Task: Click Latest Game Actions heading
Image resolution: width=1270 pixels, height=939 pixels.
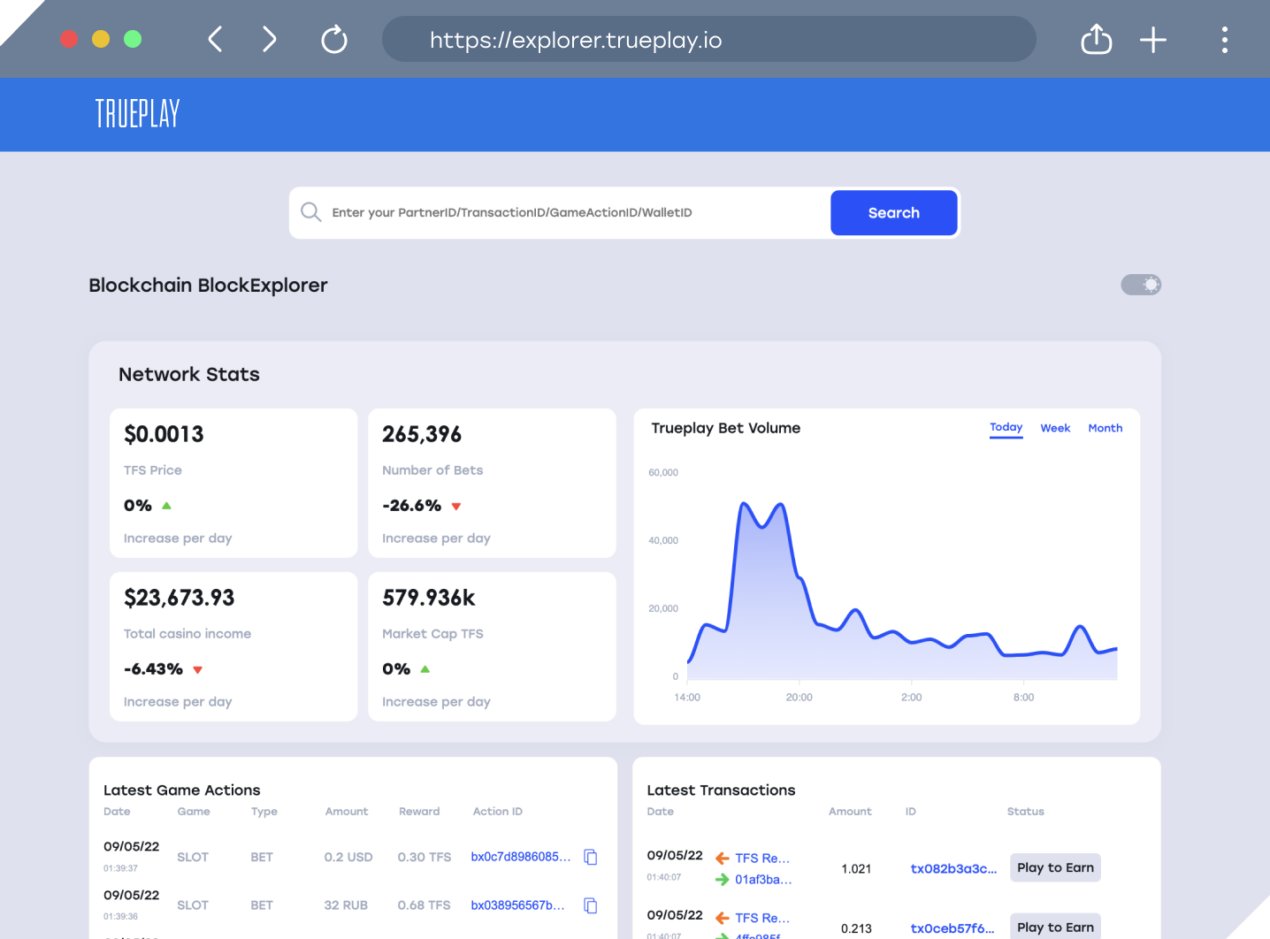Action: pos(182,790)
